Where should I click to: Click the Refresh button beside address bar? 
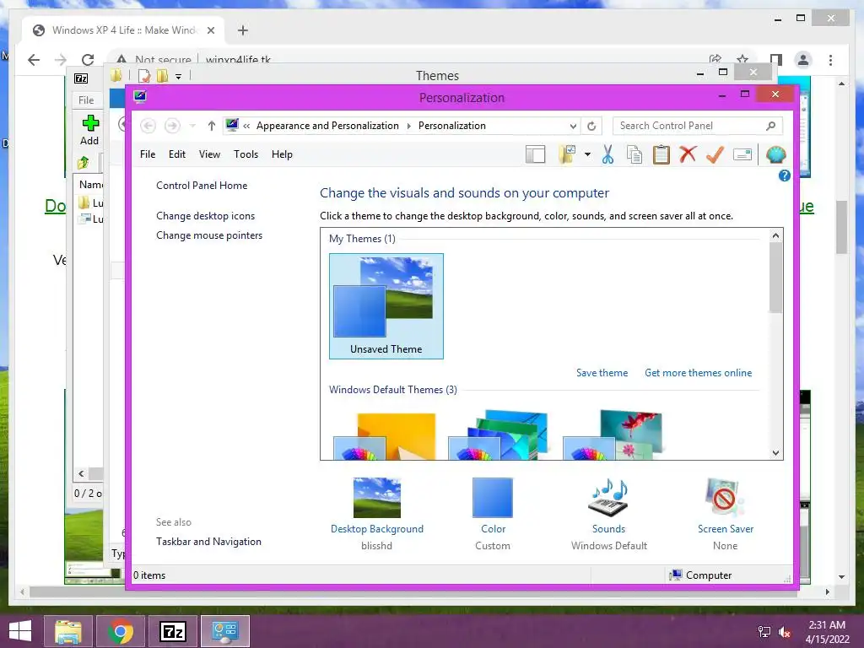591,127
